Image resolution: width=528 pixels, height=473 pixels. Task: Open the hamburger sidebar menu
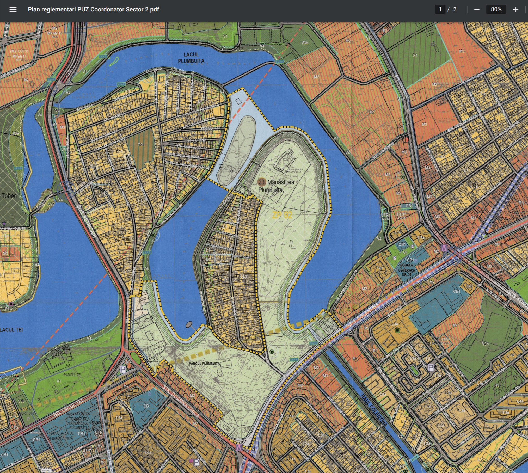tap(13, 10)
